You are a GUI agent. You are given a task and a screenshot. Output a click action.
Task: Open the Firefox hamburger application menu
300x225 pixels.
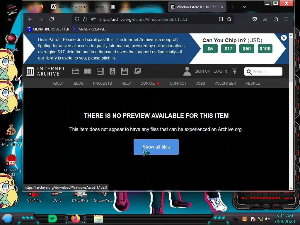(x=286, y=19)
